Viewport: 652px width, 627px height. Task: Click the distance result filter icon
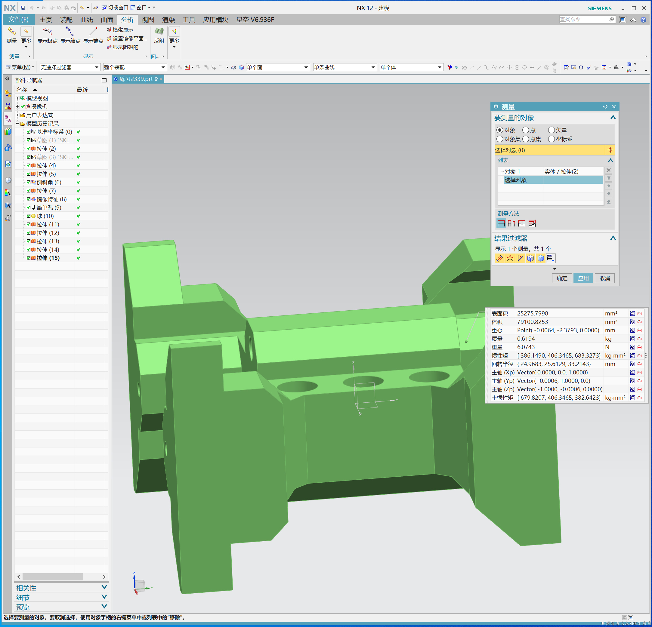(499, 258)
